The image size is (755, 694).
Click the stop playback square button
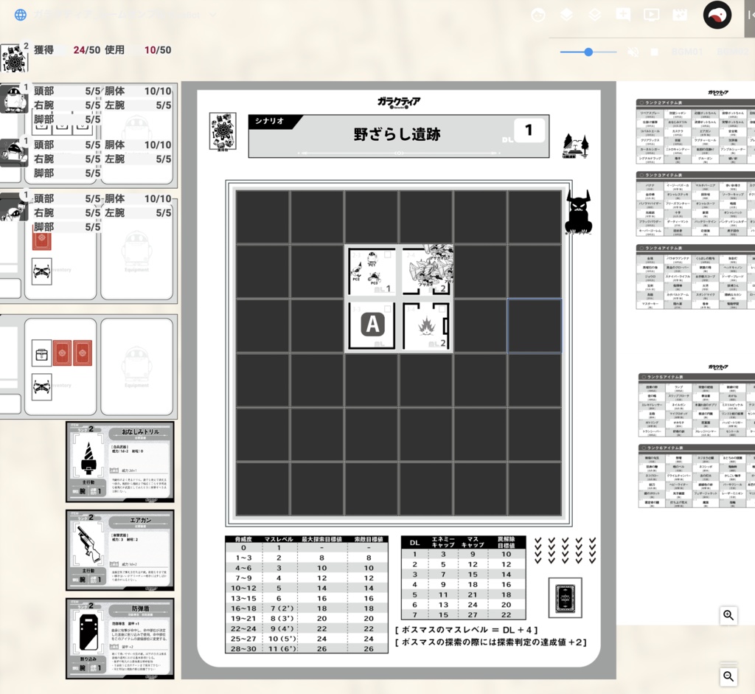(x=655, y=52)
